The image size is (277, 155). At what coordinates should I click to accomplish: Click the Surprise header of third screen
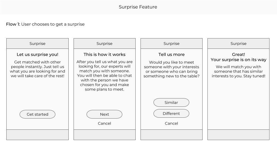pos(171,44)
